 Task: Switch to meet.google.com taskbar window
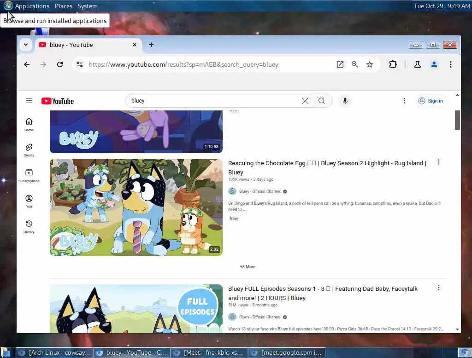(x=287, y=352)
